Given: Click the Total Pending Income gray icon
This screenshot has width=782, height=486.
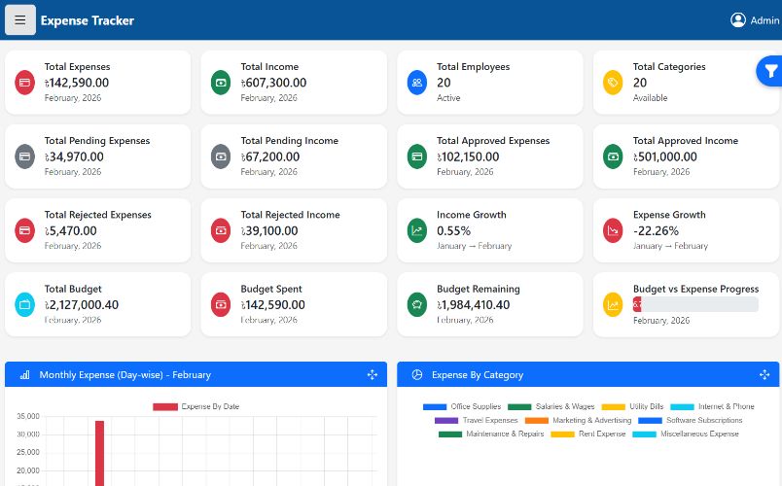Looking at the screenshot, I should click(x=221, y=156).
